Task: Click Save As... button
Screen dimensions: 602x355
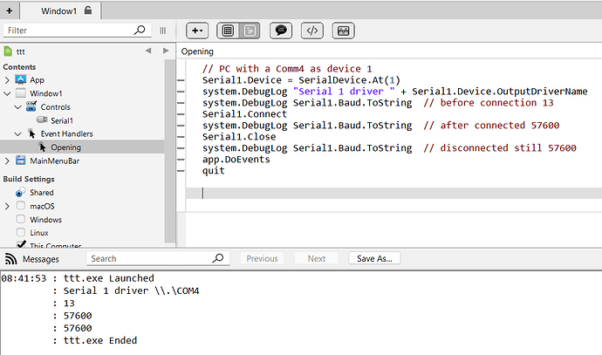Action: 374,259
